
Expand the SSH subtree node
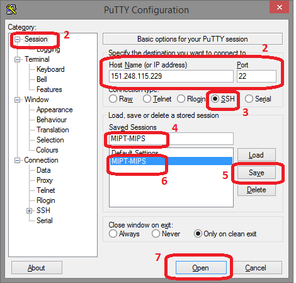pyautogui.click(x=29, y=211)
